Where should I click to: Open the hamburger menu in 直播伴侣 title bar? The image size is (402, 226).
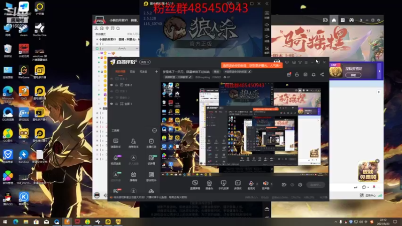(306, 62)
